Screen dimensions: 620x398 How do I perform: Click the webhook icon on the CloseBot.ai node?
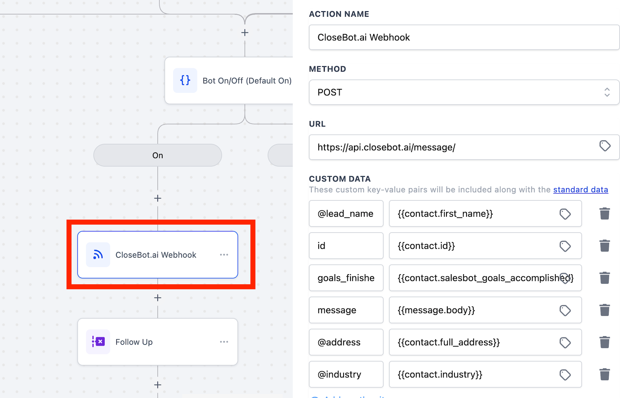[x=98, y=255]
